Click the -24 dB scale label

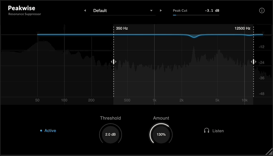(x=262, y=63)
